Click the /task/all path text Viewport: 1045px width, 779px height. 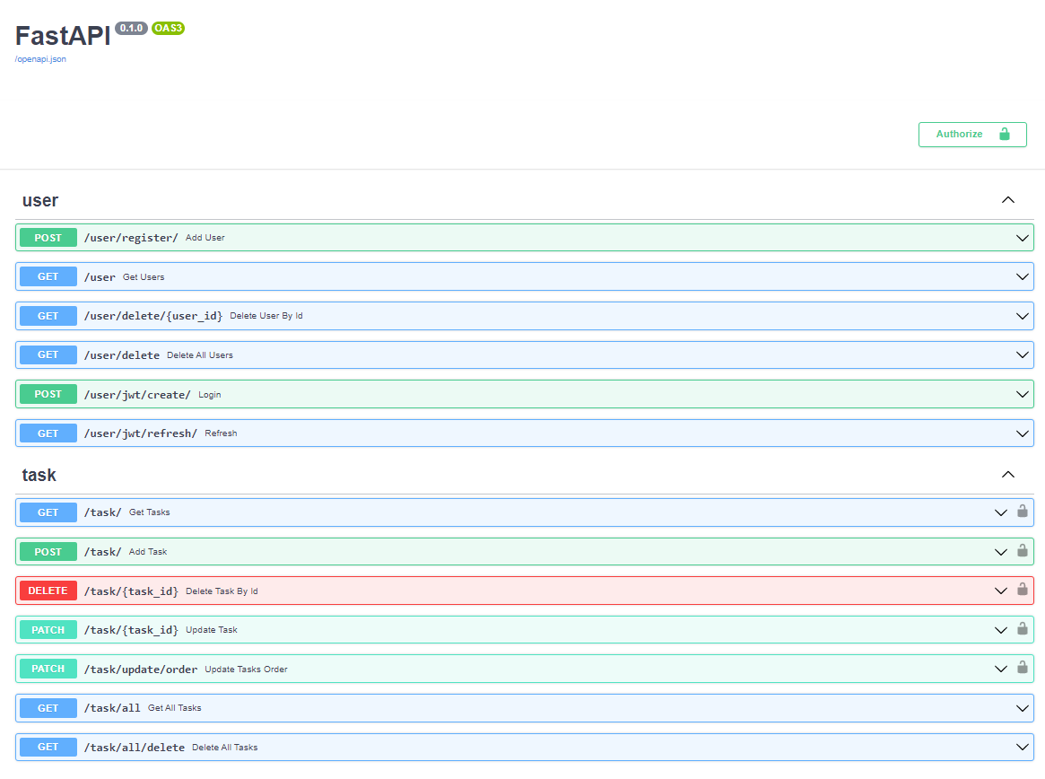(x=112, y=708)
